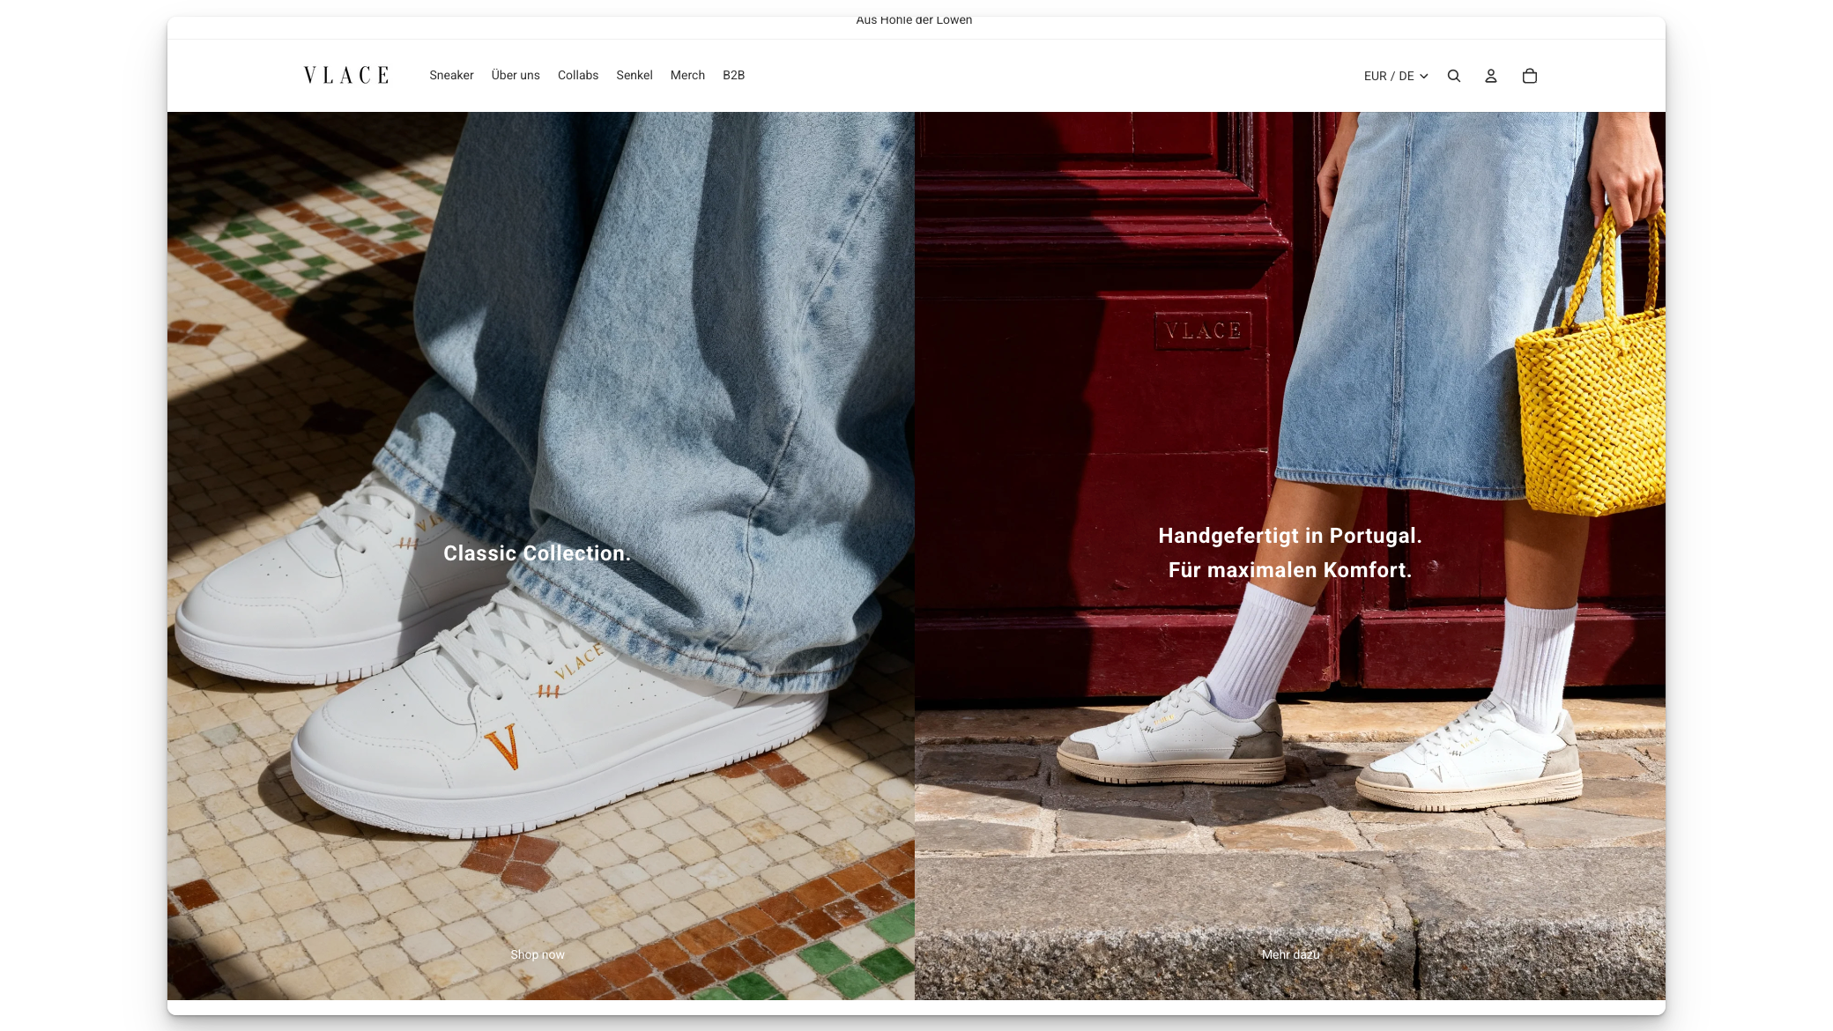
Task: Click the Shop now link
Action: tap(538, 954)
